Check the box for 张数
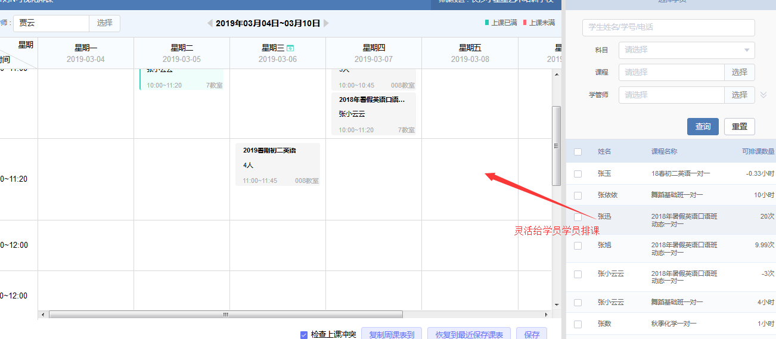The height and width of the screenshot is (339, 776). [x=578, y=324]
